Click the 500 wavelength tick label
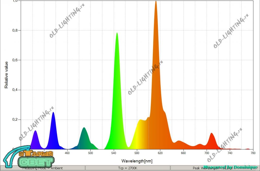 (x=90, y=153)
